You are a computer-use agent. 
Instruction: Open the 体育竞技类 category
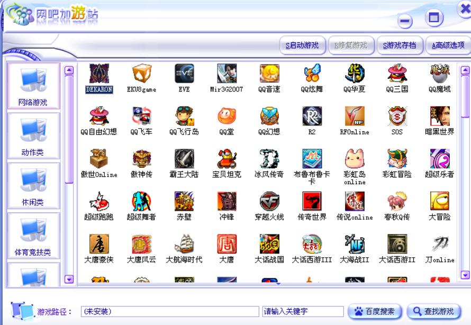[x=33, y=236]
